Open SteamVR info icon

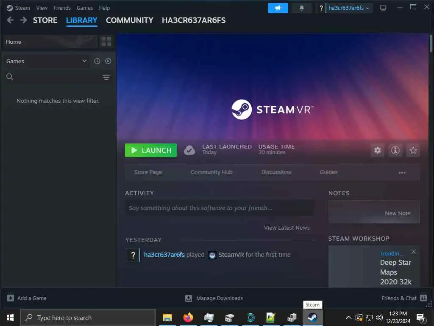point(395,150)
